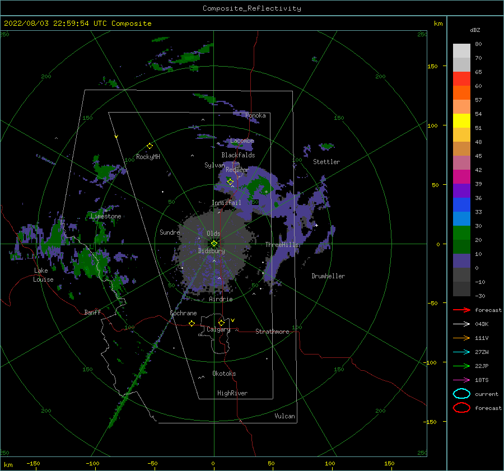This screenshot has width=504, height=471.
Task: Click the Lacombe town label
Action: tap(242, 141)
